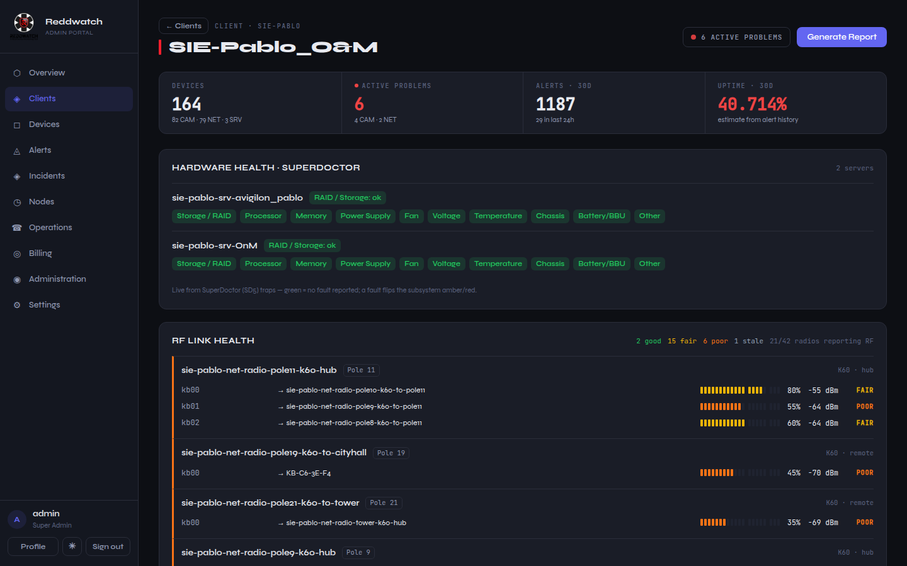Viewport: 907px width, 566px height.
Task: Go back to the Clients list
Action: point(184,26)
